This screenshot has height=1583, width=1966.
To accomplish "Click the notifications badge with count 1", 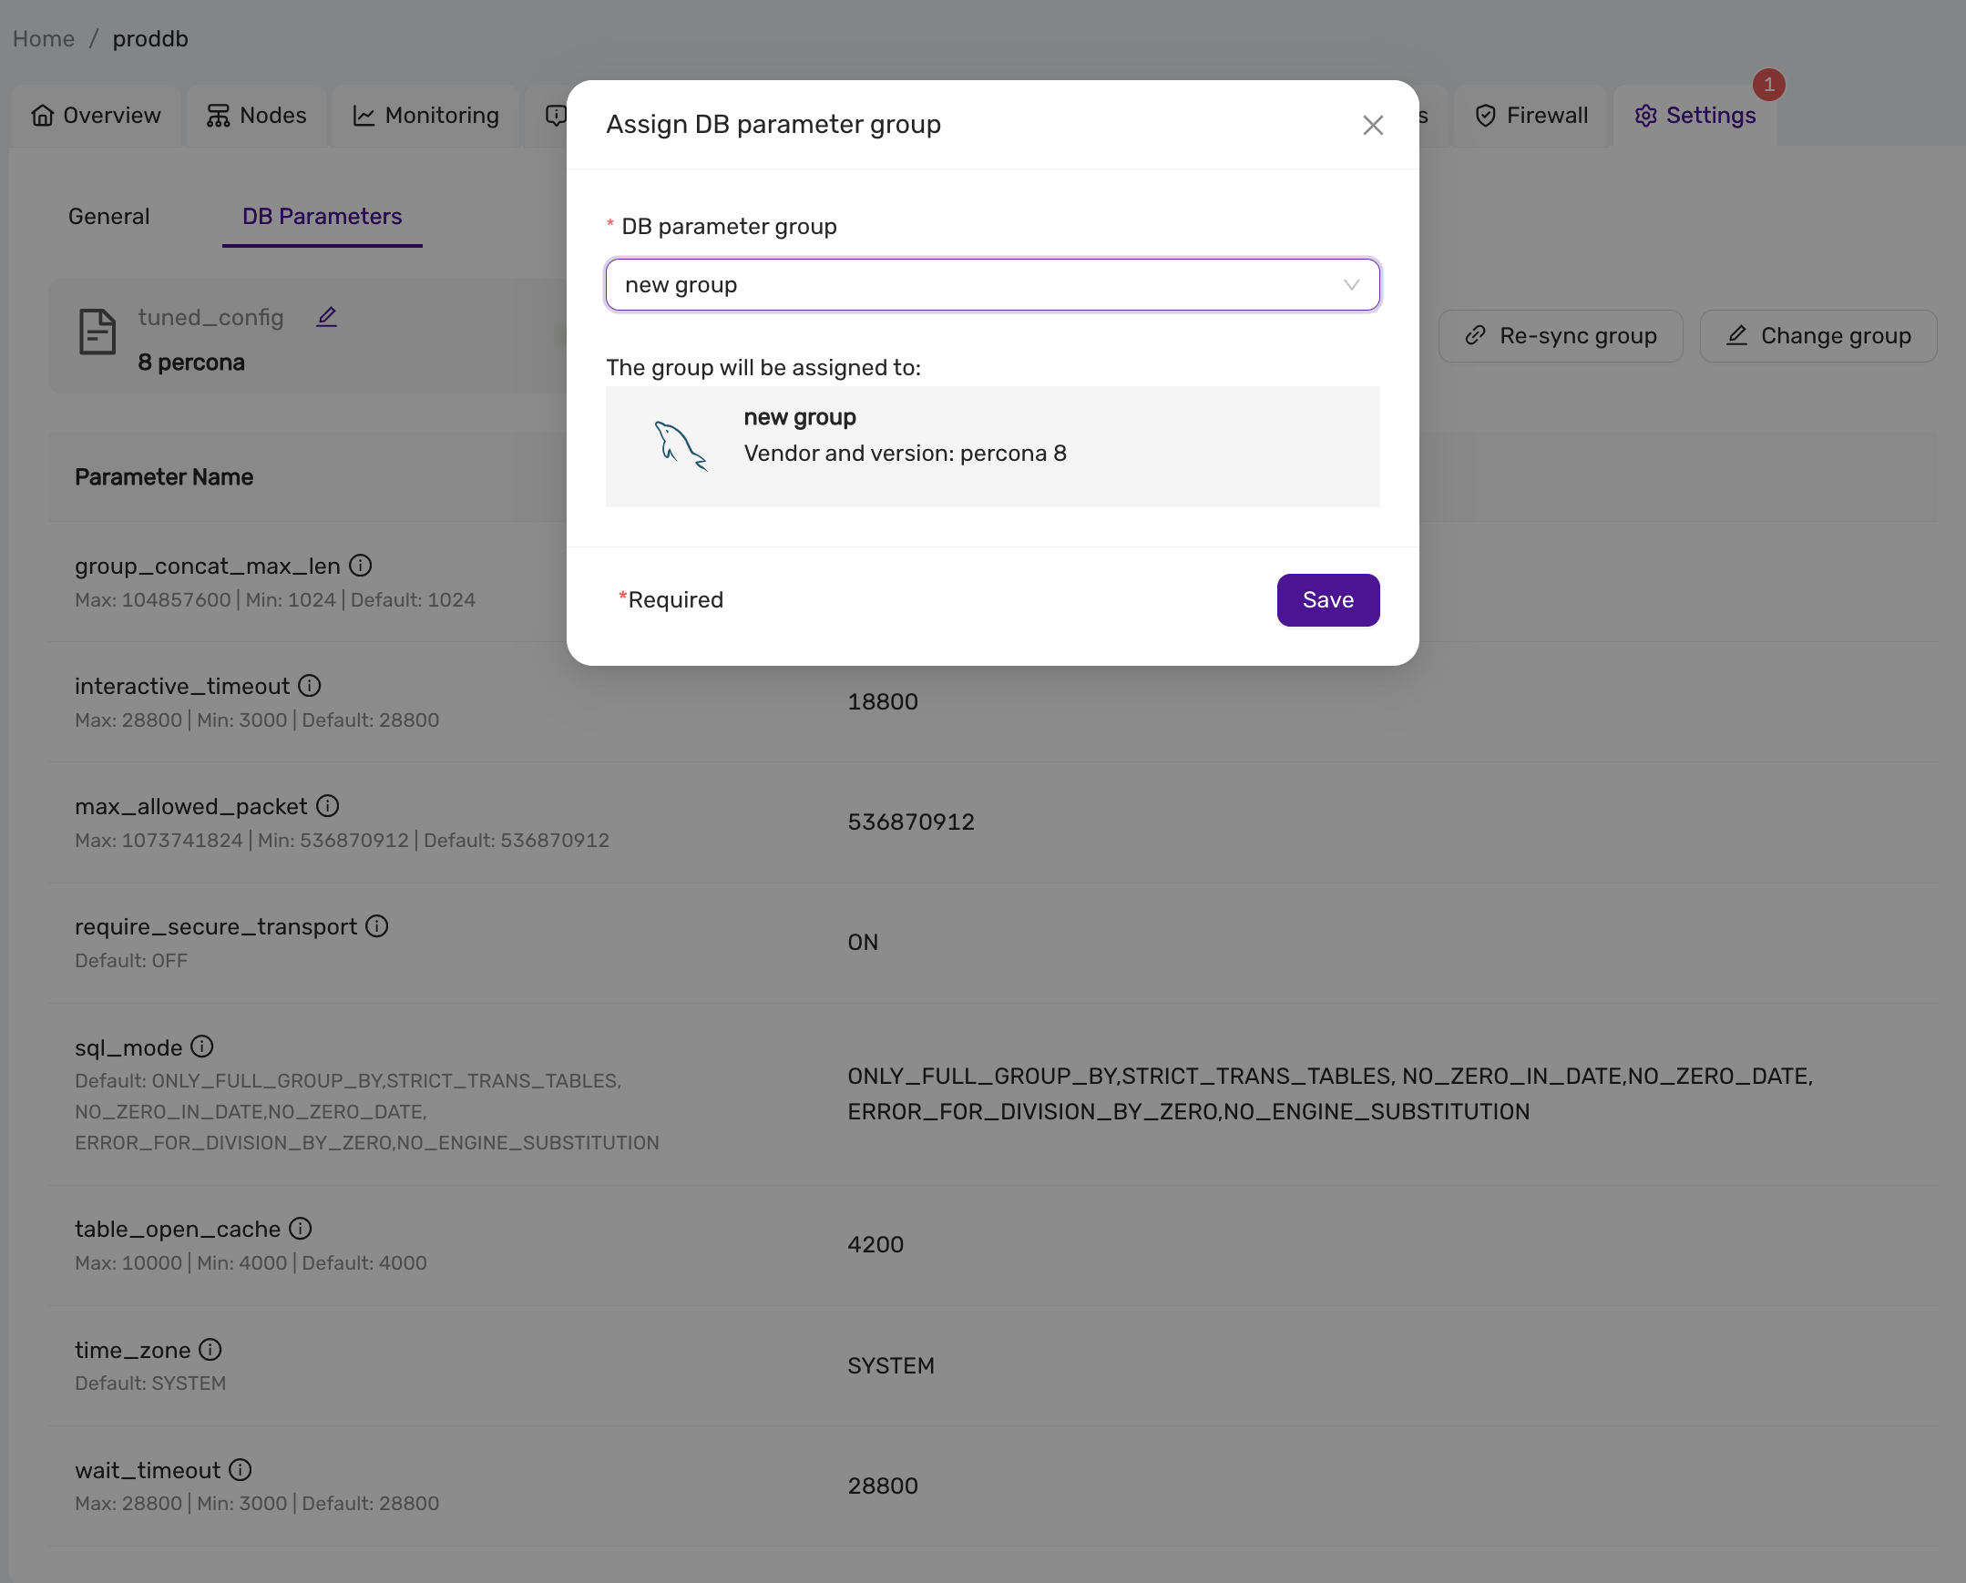I will (1767, 82).
